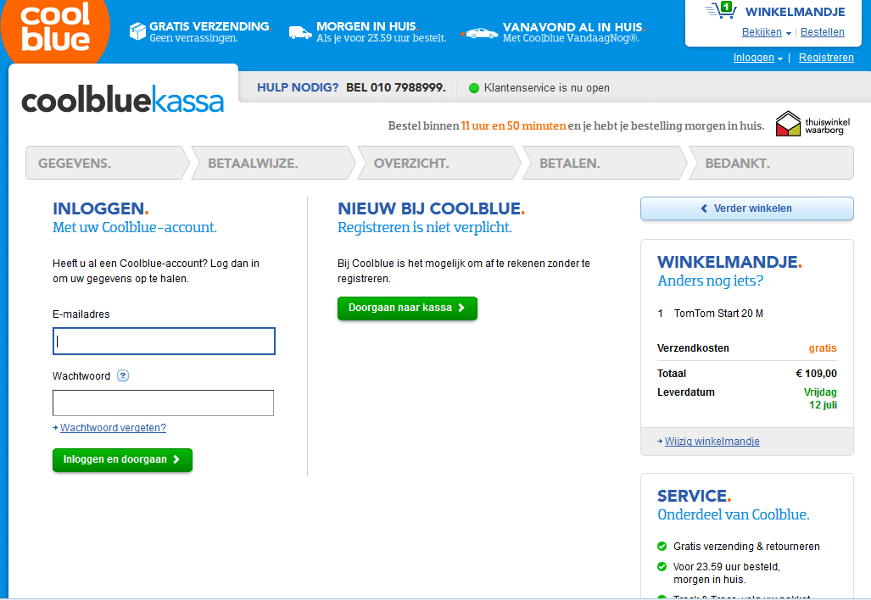The height and width of the screenshot is (600, 871).
Task: Click the shopping cart icon
Action: click(x=721, y=10)
